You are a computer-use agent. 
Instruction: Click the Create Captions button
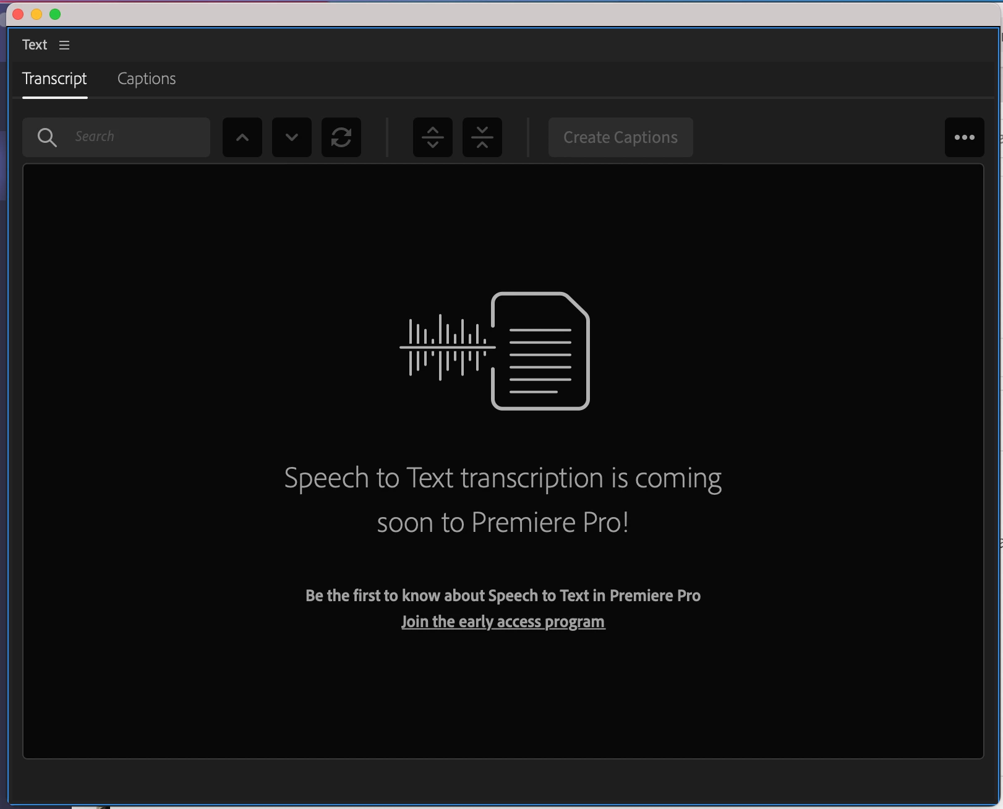(620, 137)
